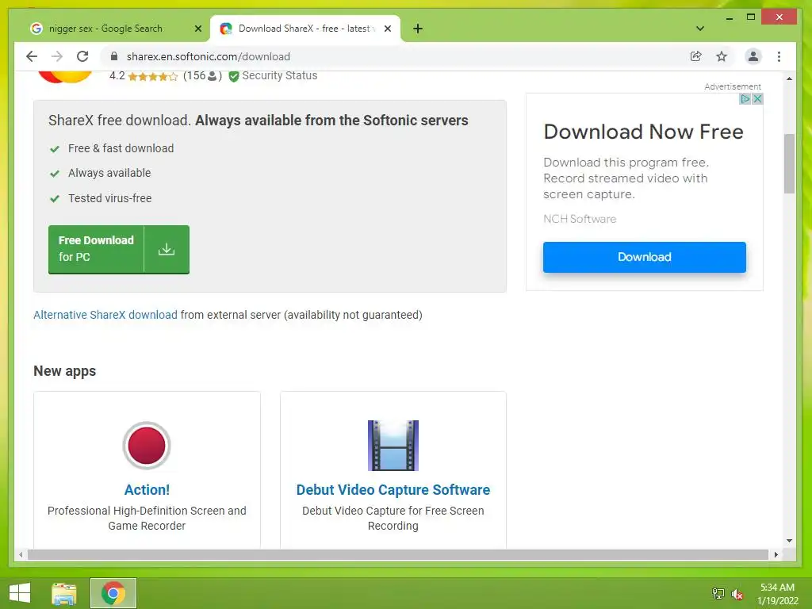The width and height of the screenshot is (812, 609).
Task: Open the Action! app link
Action: (147, 489)
